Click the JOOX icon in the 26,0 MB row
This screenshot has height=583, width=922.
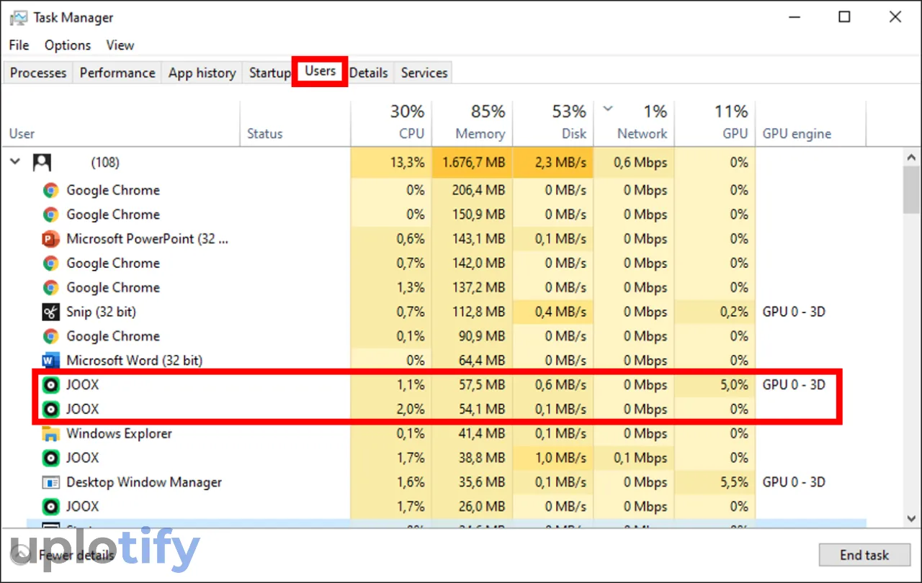(50, 507)
